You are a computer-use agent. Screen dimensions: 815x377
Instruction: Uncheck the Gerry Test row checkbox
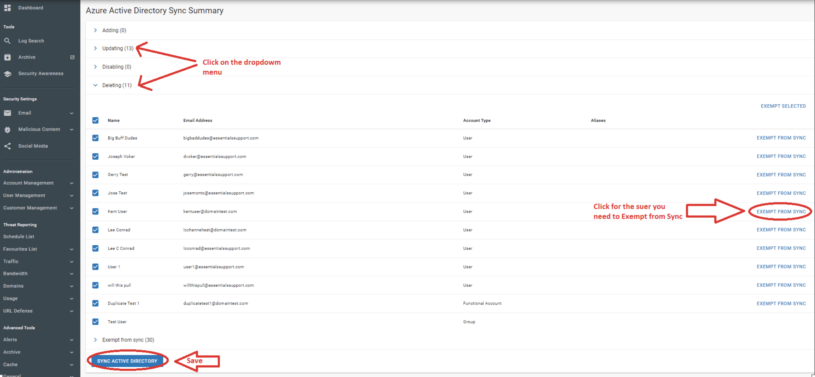tap(95, 175)
